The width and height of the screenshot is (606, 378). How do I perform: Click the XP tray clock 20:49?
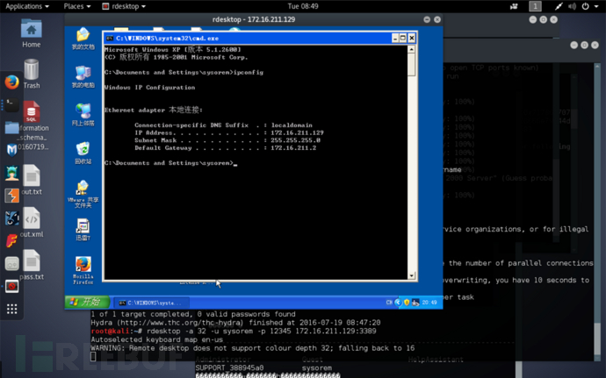pos(429,303)
